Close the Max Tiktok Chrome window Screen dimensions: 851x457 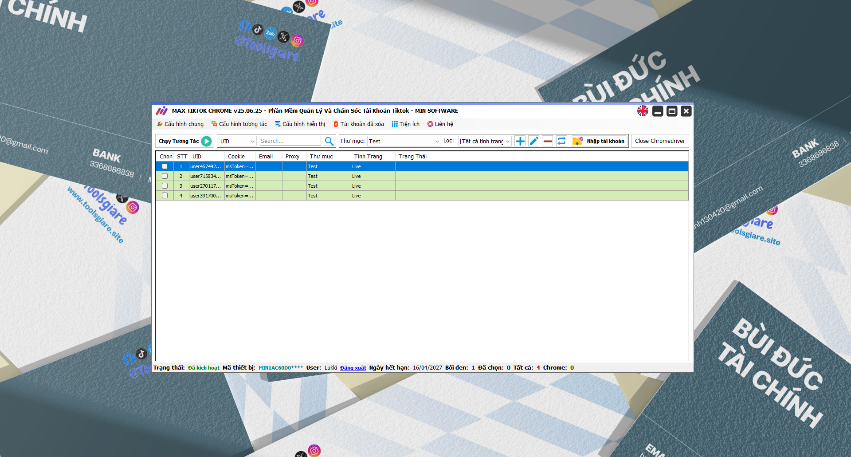click(686, 111)
